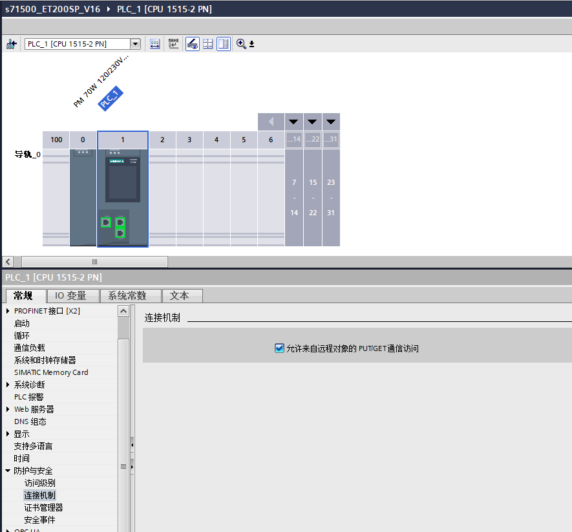
Task: Expand slot group ...22 with its arrow
Action: pos(312,122)
